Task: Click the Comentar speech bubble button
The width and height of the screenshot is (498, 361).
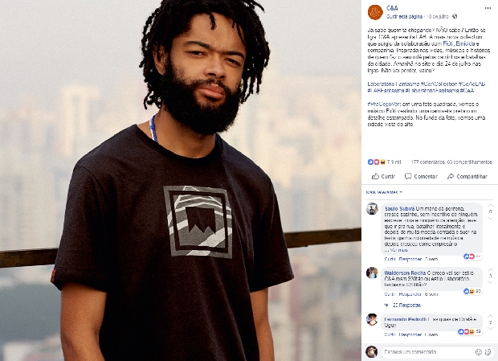Action: tap(421, 176)
